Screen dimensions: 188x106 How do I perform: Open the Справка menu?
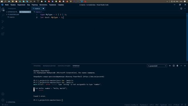coord(61,5)
